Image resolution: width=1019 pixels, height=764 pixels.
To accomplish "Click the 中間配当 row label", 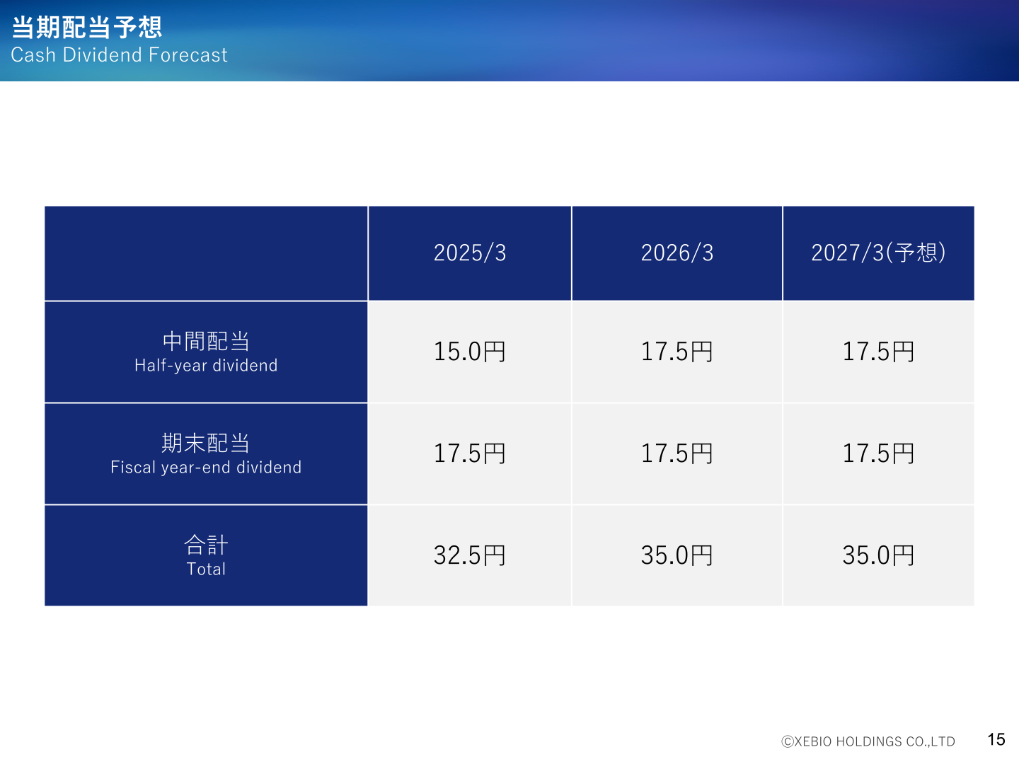I will 206,341.
